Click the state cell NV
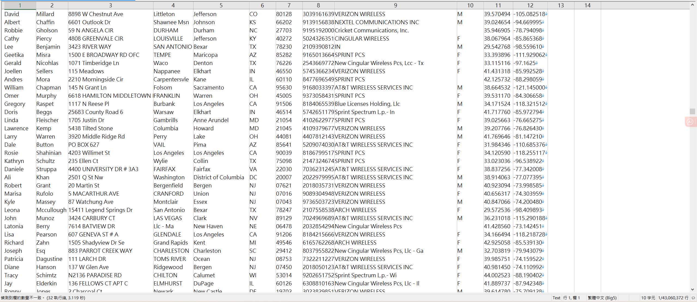 [x=253, y=218]
